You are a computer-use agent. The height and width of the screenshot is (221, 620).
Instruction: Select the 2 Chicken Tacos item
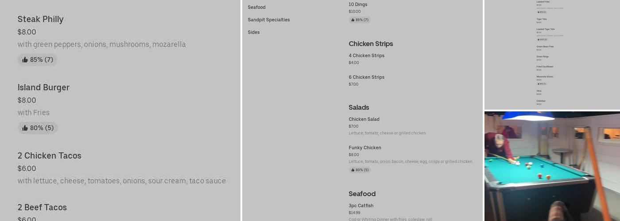tap(50, 156)
